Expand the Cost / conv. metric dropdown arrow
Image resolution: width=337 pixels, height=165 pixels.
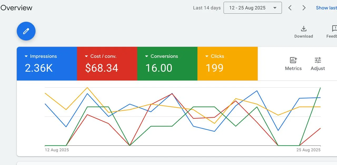click(x=86, y=56)
